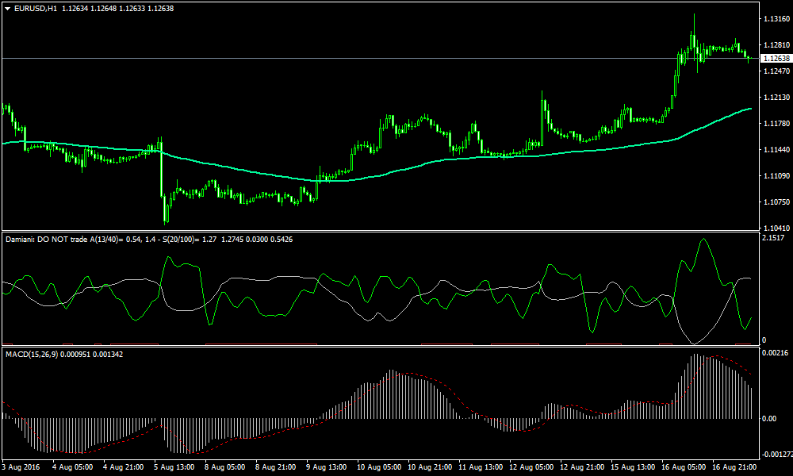Select the 9 Aug 13:00 time label
The height and width of the screenshot is (476, 793).
coord(325,467)
